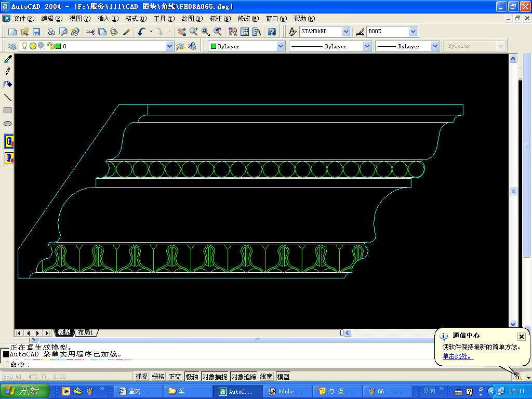Click the Plot (print) icon
This screenshot has width=532, height=399.
pyautogui.click(x=51, y=32)
